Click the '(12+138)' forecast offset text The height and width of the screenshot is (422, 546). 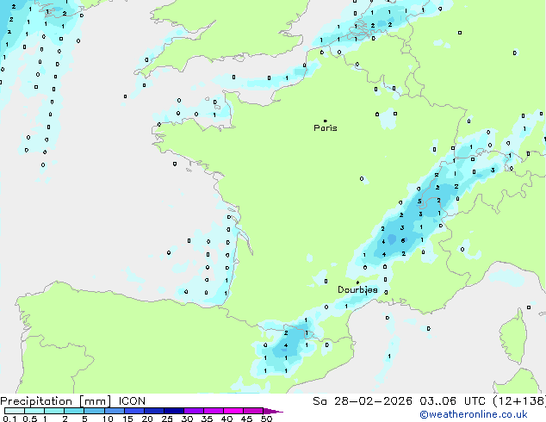click(519, 401)
